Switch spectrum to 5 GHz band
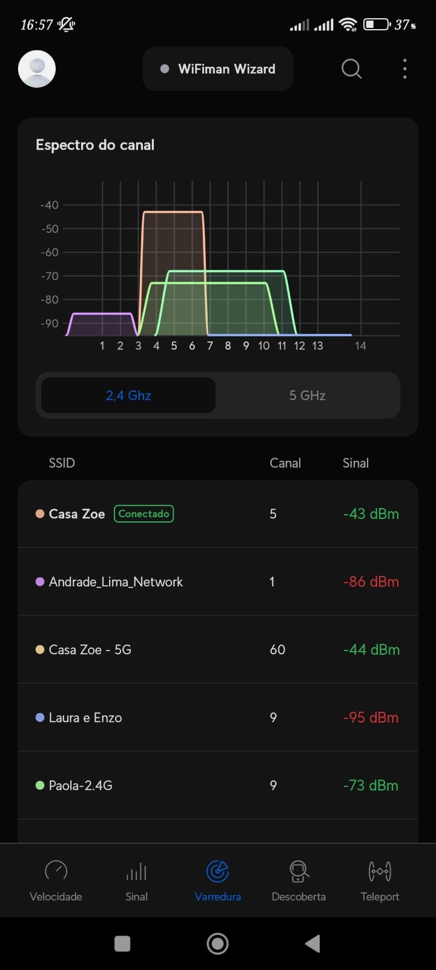 click(x=307, y=395)
